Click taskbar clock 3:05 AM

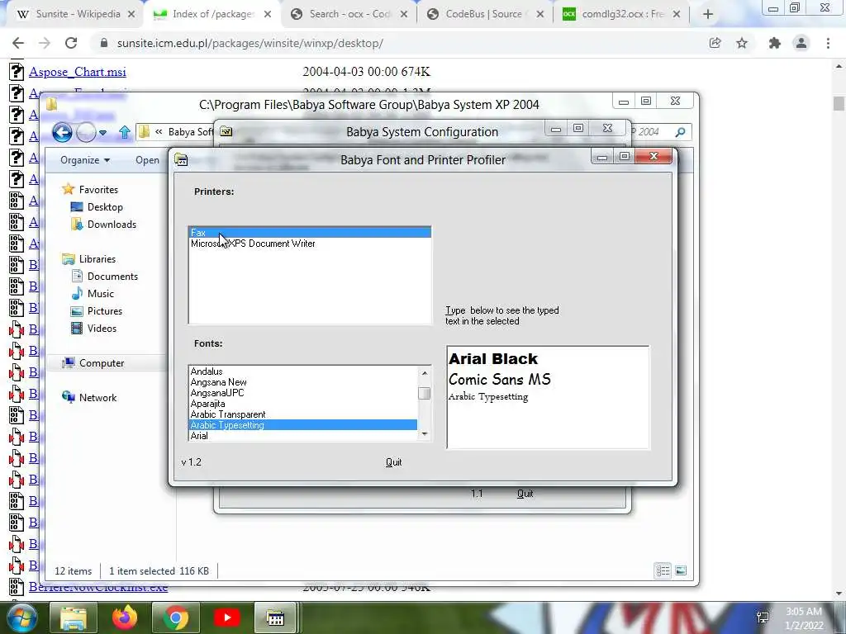pos(803,612)
